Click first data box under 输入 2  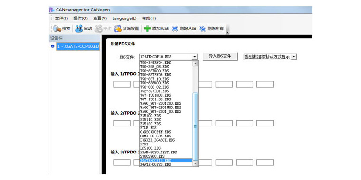point(122,123)
